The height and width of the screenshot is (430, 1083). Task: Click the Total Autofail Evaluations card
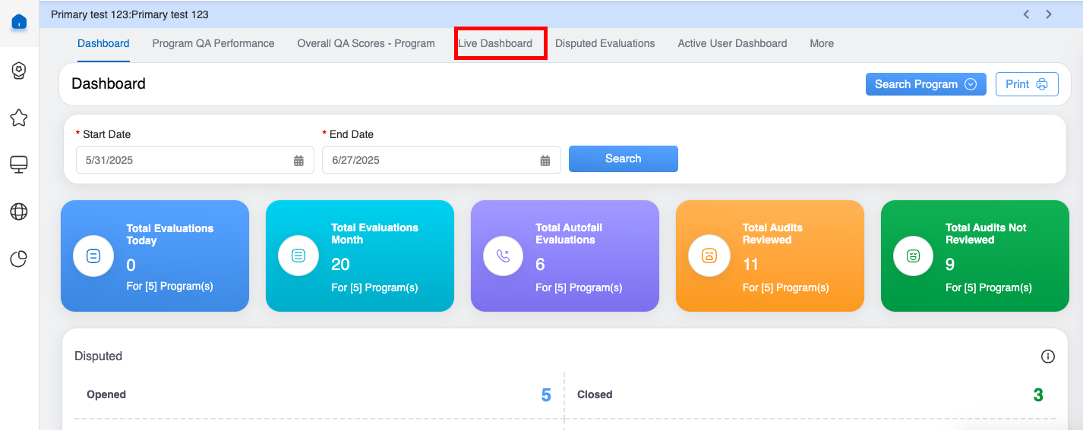pyautogui.click(x=564, y=256)
